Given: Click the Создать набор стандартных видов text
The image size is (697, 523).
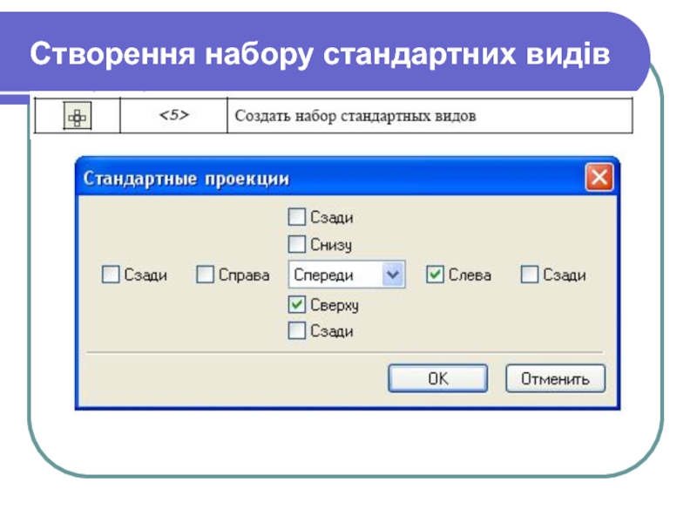Looking at the screenshot, I should tap(357, 117).
